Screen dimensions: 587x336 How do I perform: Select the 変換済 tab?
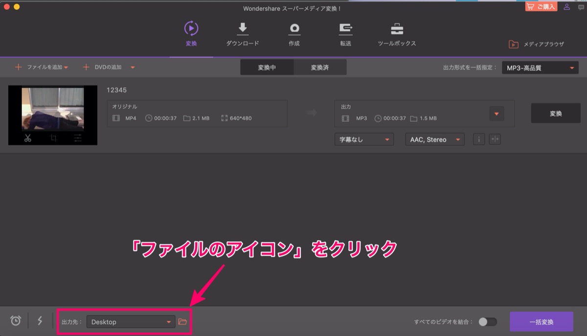click(320, 67)
